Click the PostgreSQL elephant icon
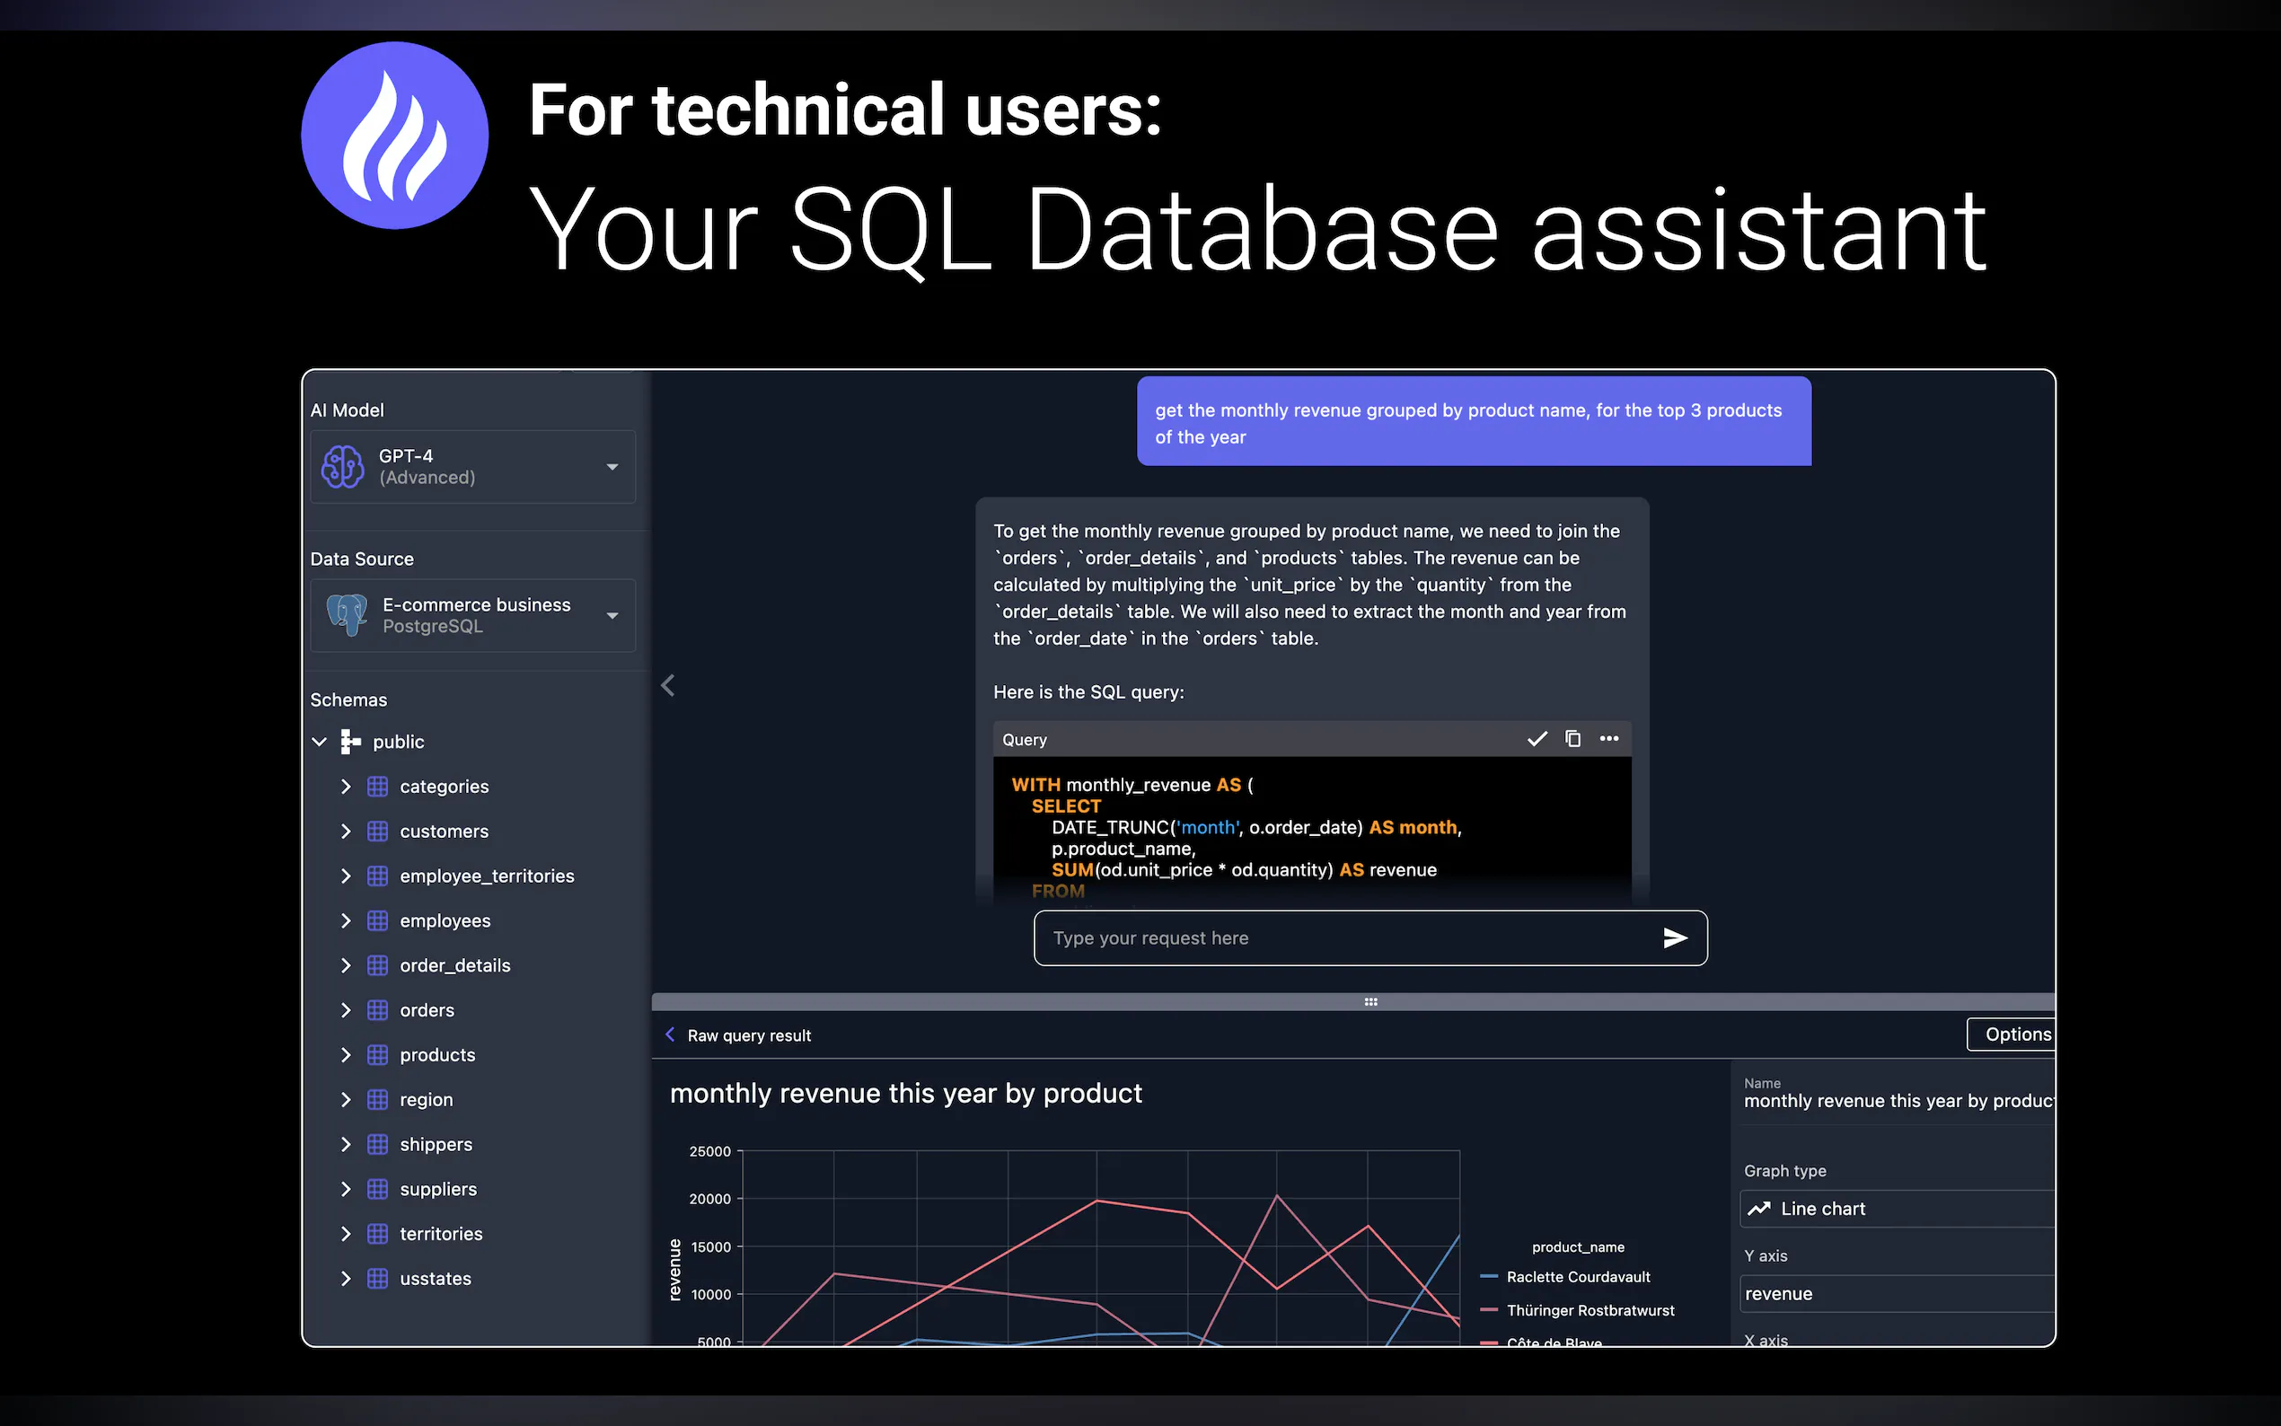Viewport: 2281px width, 1426px height. pos(347,615)
